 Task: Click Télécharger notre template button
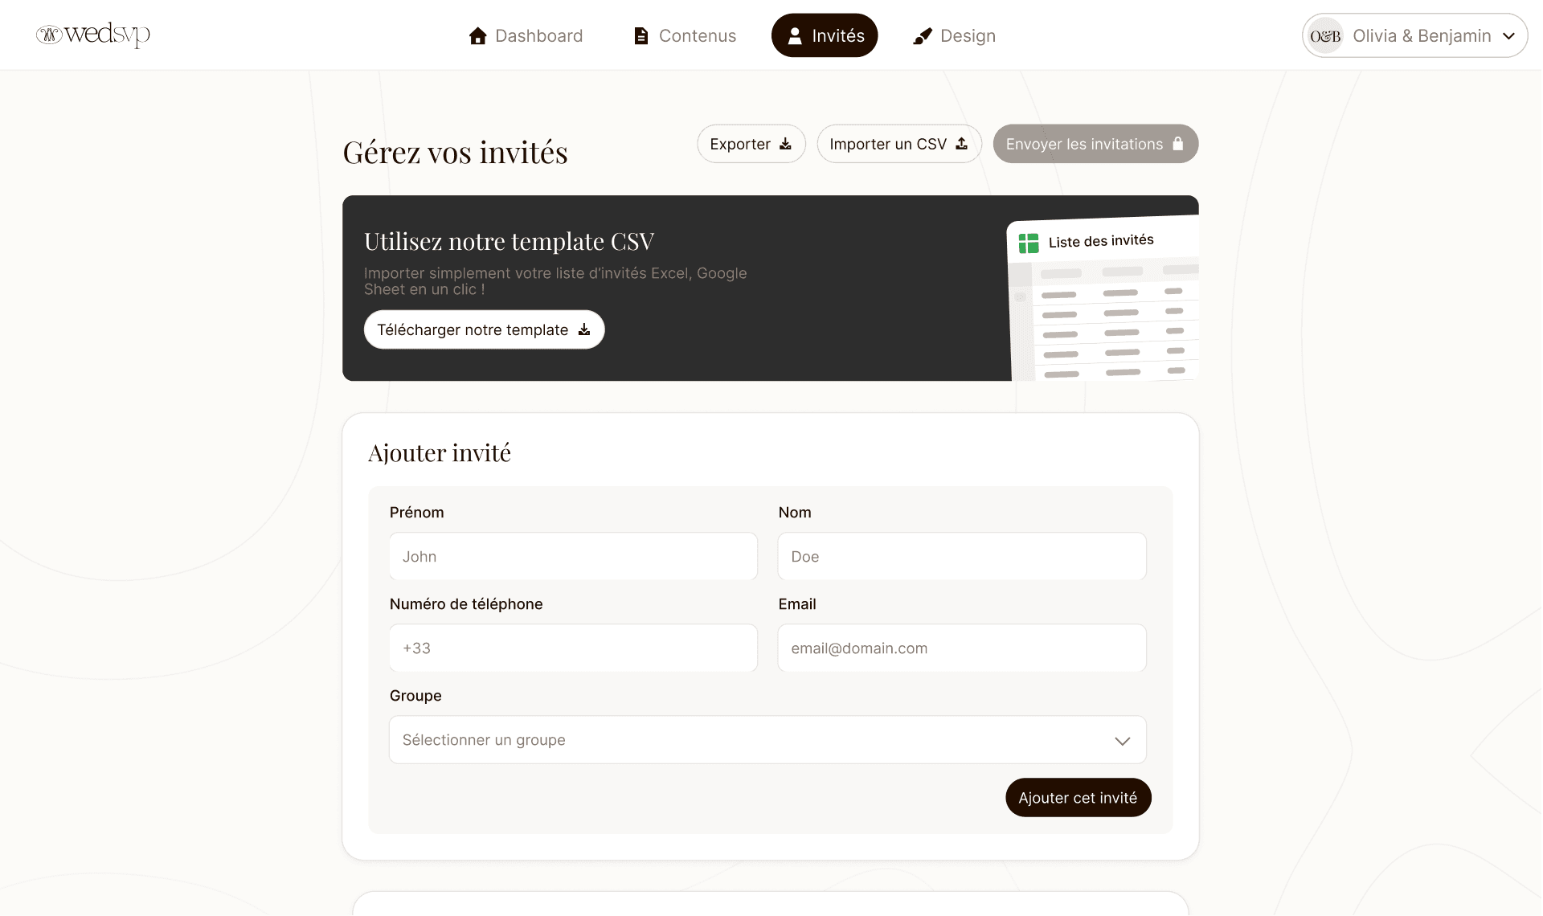tap(484, 329)
